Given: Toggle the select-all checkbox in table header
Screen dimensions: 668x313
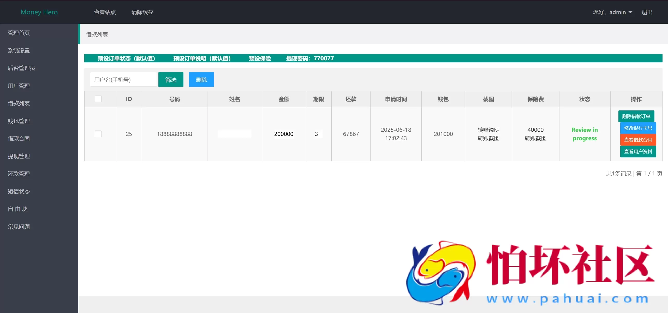Looking at the screenshot, I should 98,99.
